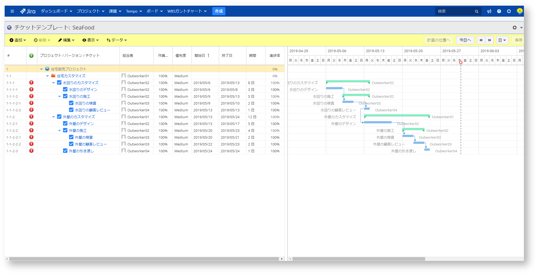Click the green status column header icon

pos(31,56)
